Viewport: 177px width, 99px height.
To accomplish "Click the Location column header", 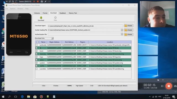I will [110, 42].
